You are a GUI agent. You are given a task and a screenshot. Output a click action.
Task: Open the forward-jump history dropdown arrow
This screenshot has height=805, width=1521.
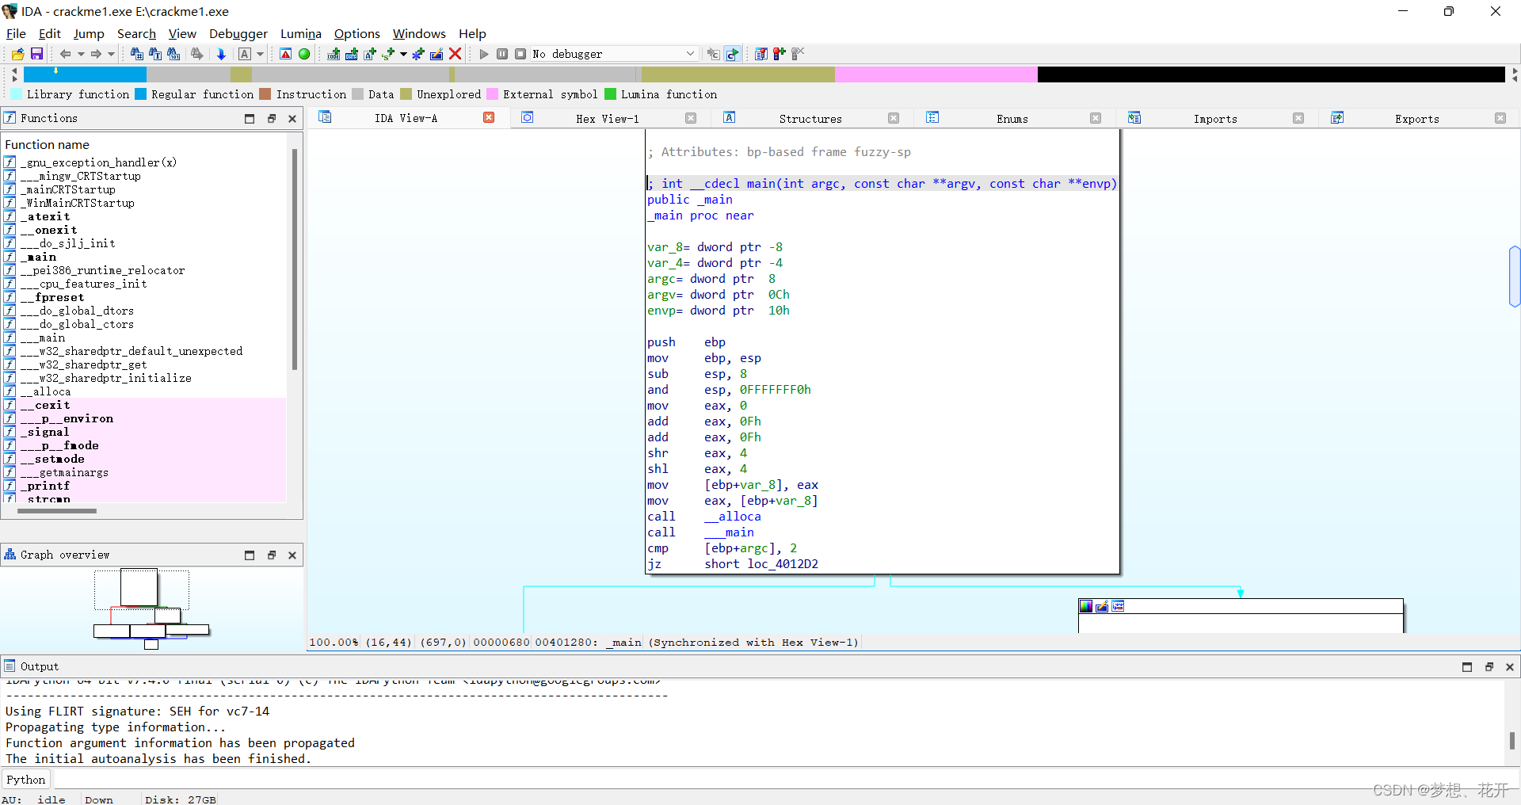coord(111,54)
